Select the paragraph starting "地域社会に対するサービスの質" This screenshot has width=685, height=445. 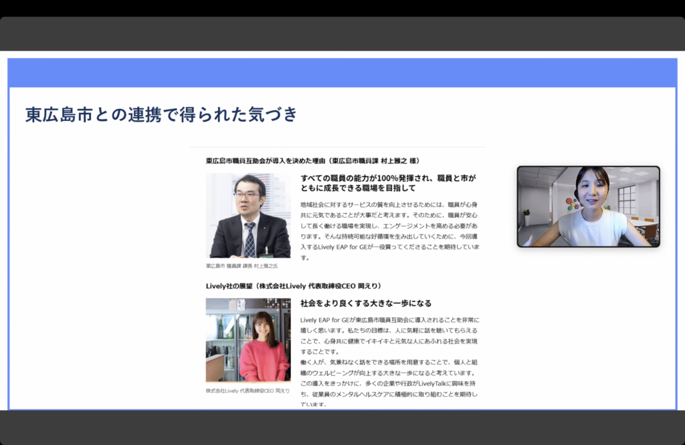pyautogui.click(x=390, y=231)
